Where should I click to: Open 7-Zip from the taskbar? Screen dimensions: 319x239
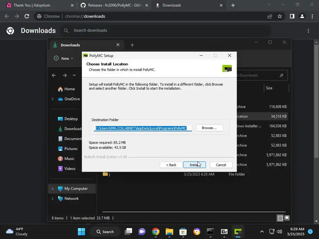pyautogui.click(x=224, y=232)
